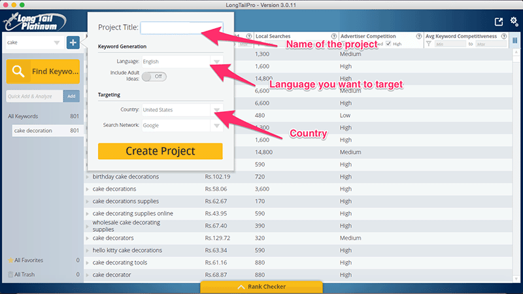Click the Long Tail Platinum logo
Screen dimensions: 523x294
35,22
